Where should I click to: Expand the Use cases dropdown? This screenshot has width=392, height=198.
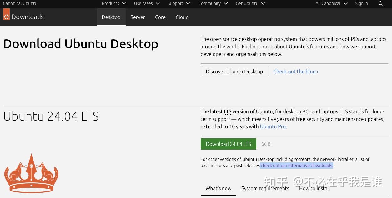tap(146, 3)
